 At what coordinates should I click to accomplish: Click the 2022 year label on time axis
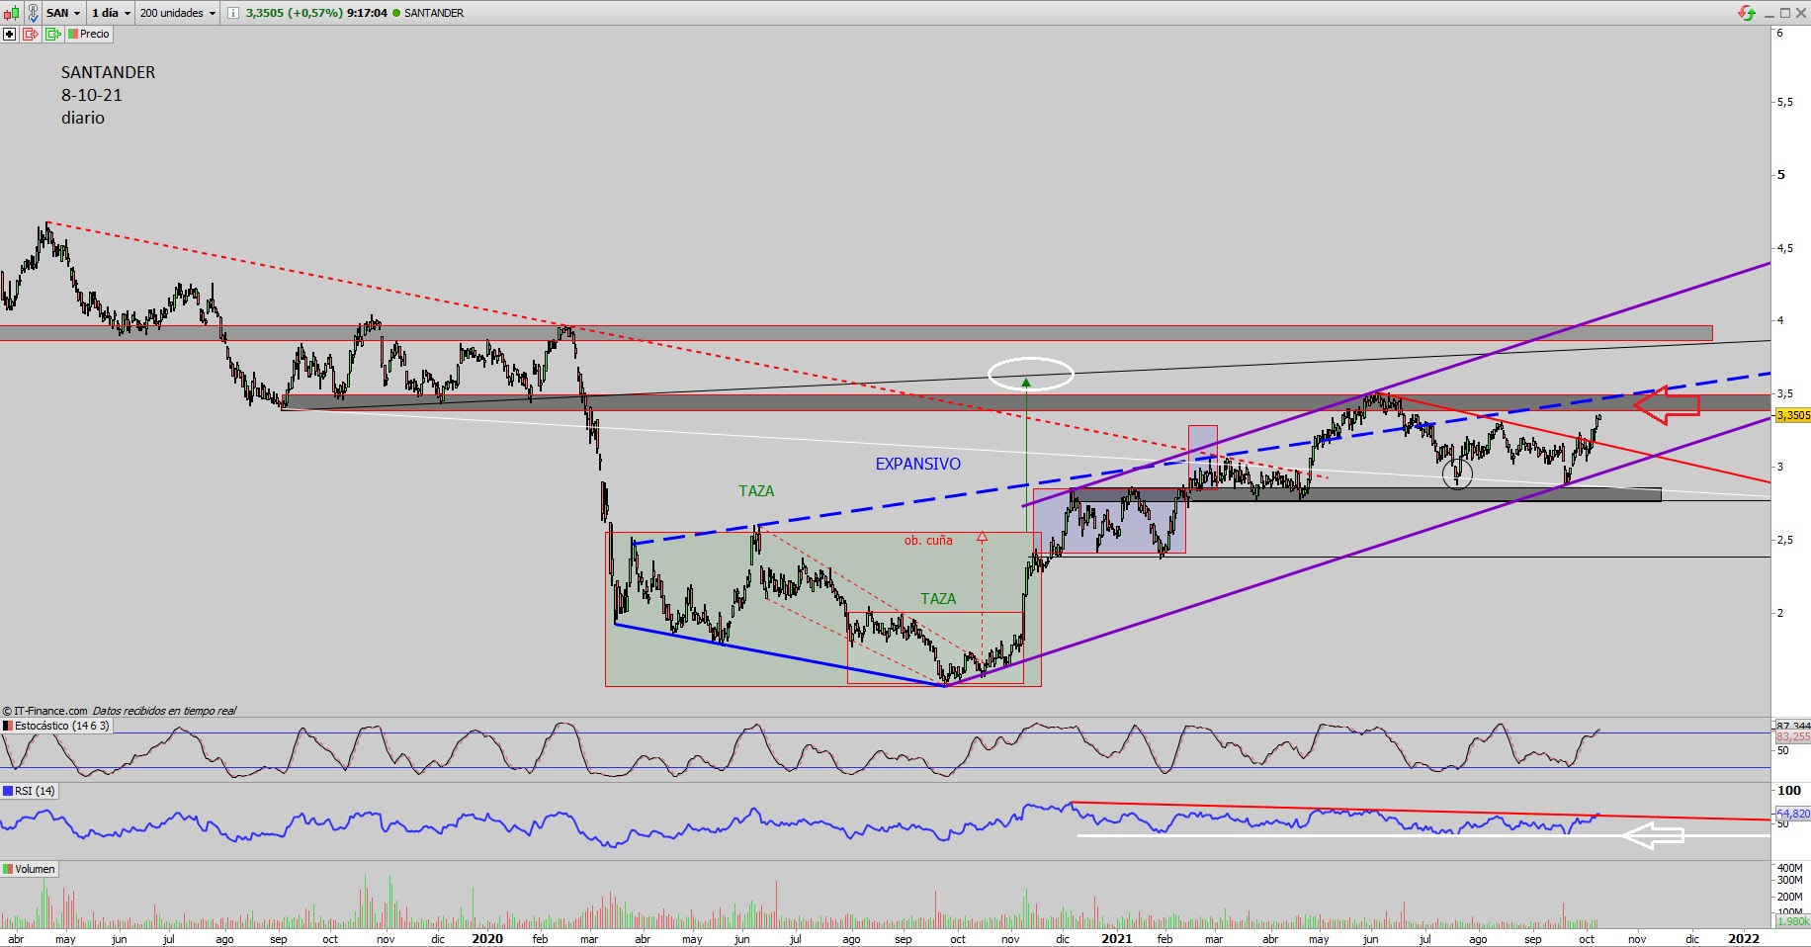click(x=1743, y=938)
